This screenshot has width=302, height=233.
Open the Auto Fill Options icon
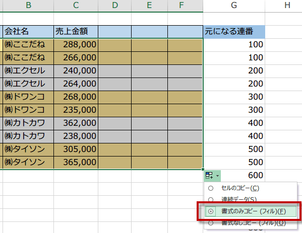209,176
